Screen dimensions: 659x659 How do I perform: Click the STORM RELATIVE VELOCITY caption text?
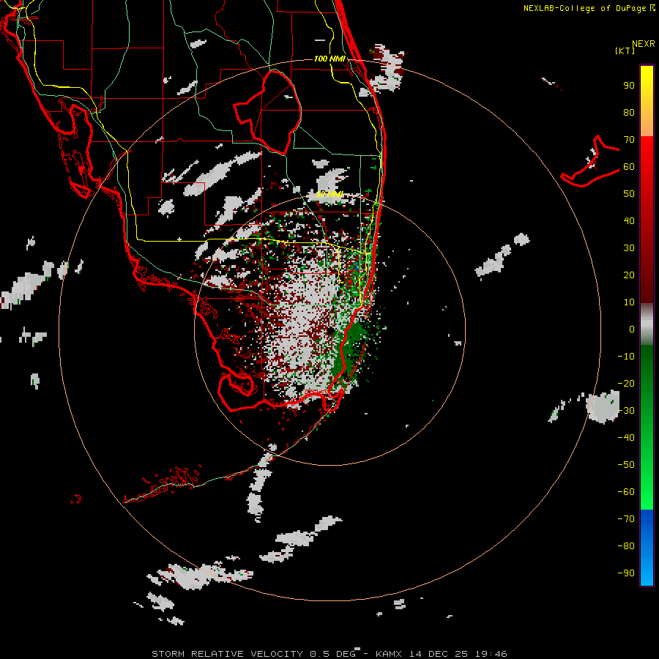click(x=227, y=654)
